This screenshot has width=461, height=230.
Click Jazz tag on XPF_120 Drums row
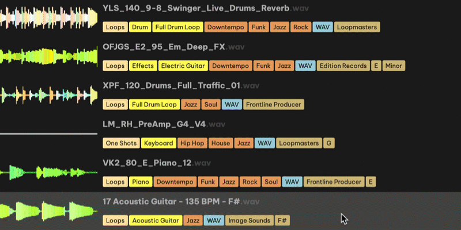tap(191, 105)
